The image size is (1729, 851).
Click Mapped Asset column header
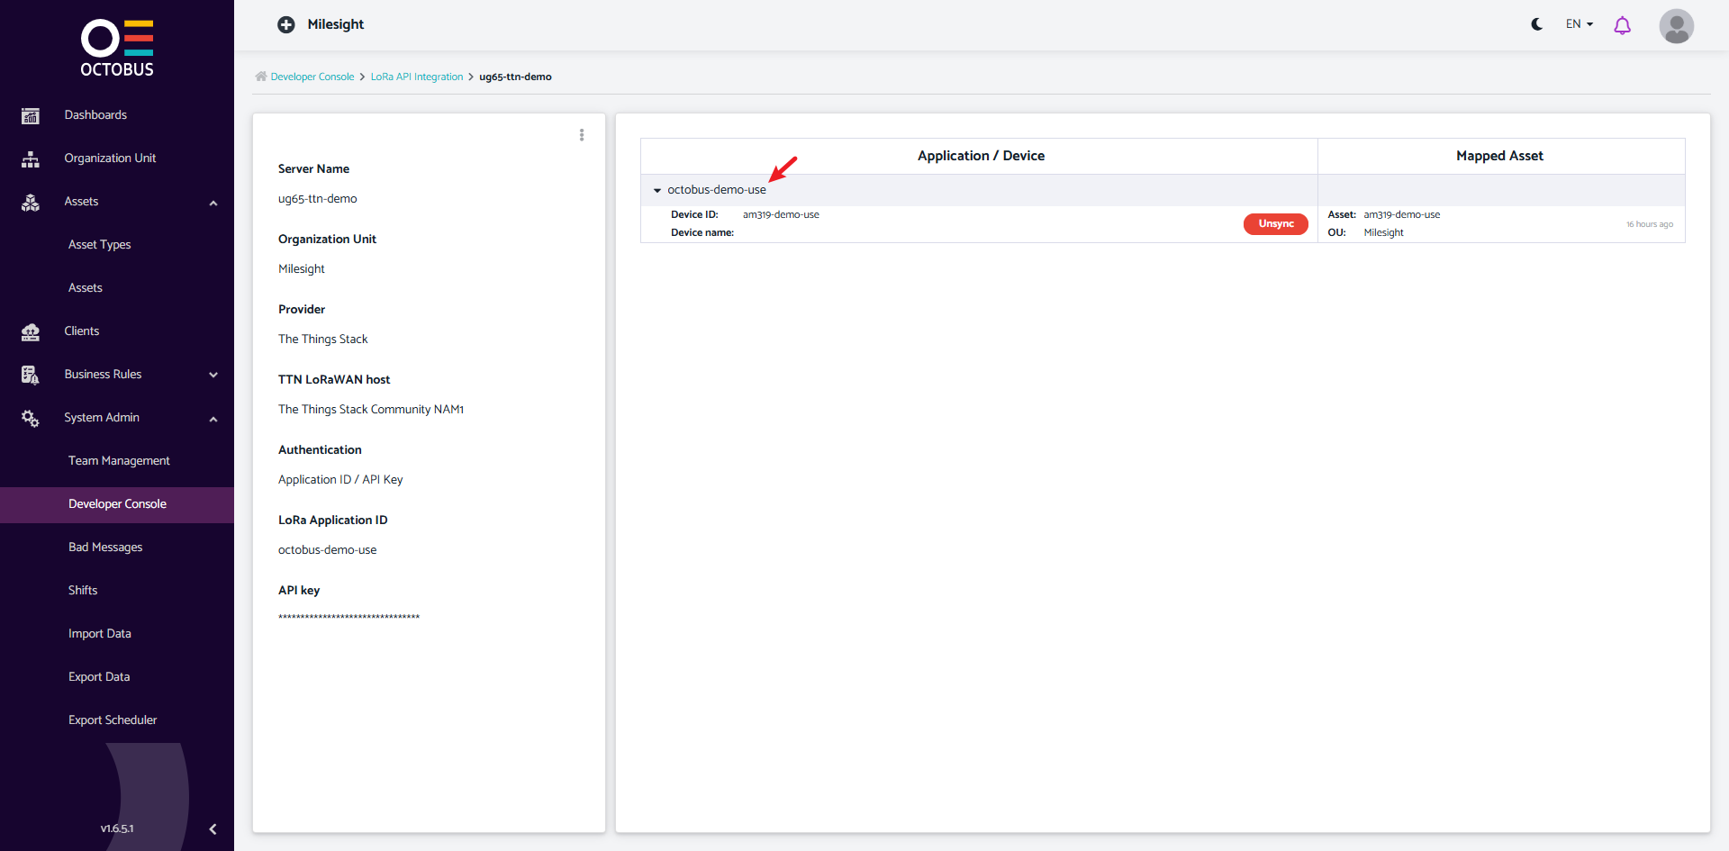(x=1500, y=156)
